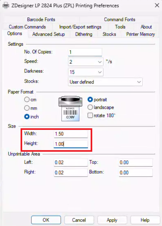Open the Barcode Fonts tab
This screenshot has height=226, width=162.
click(41, 20)
